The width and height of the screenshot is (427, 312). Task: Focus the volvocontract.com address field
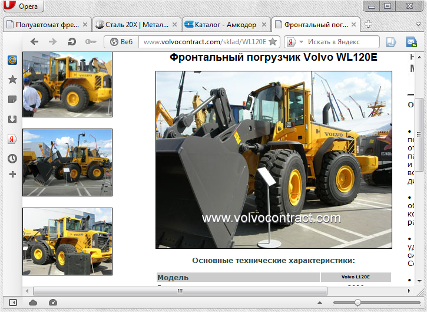[x=204, y=42]
